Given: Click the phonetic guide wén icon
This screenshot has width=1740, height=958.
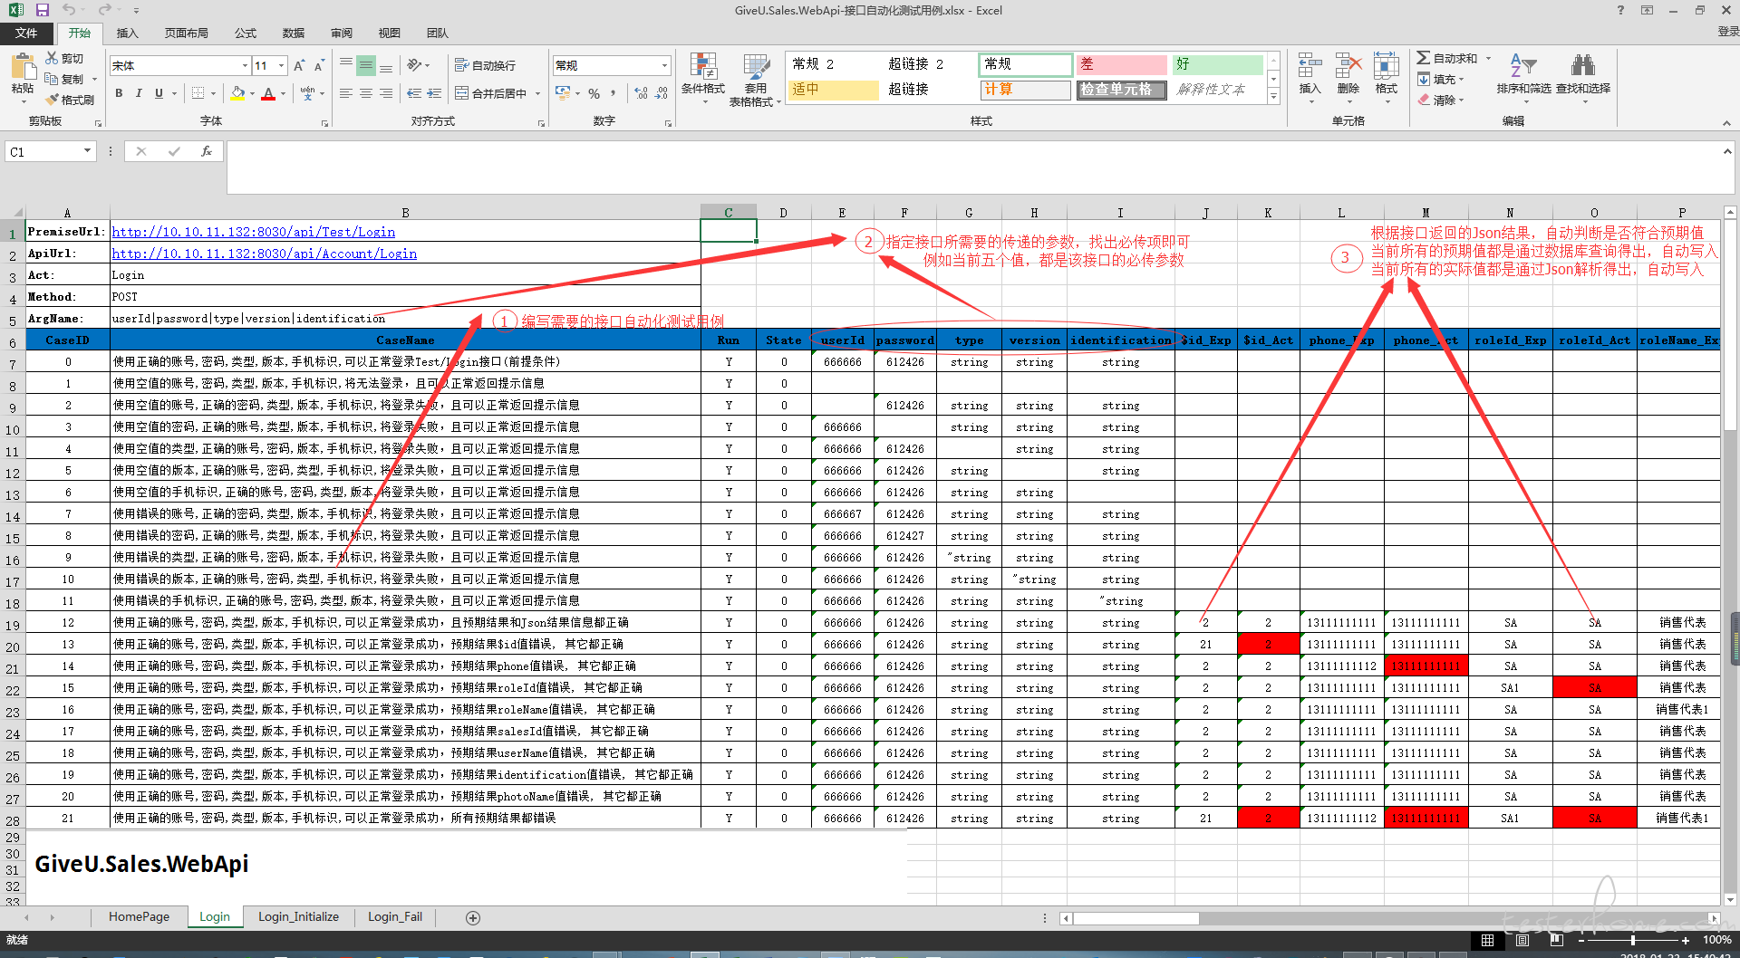Looking at the screenshot, I should tap(307, 93).
